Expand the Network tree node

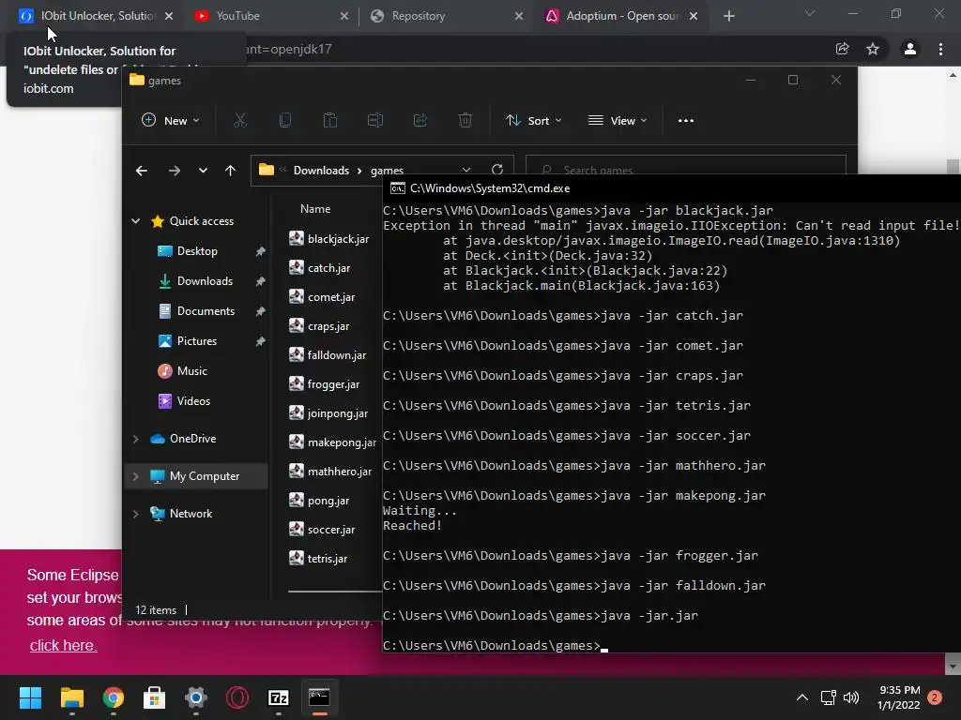pyautogui.click(x=135, y=514)
